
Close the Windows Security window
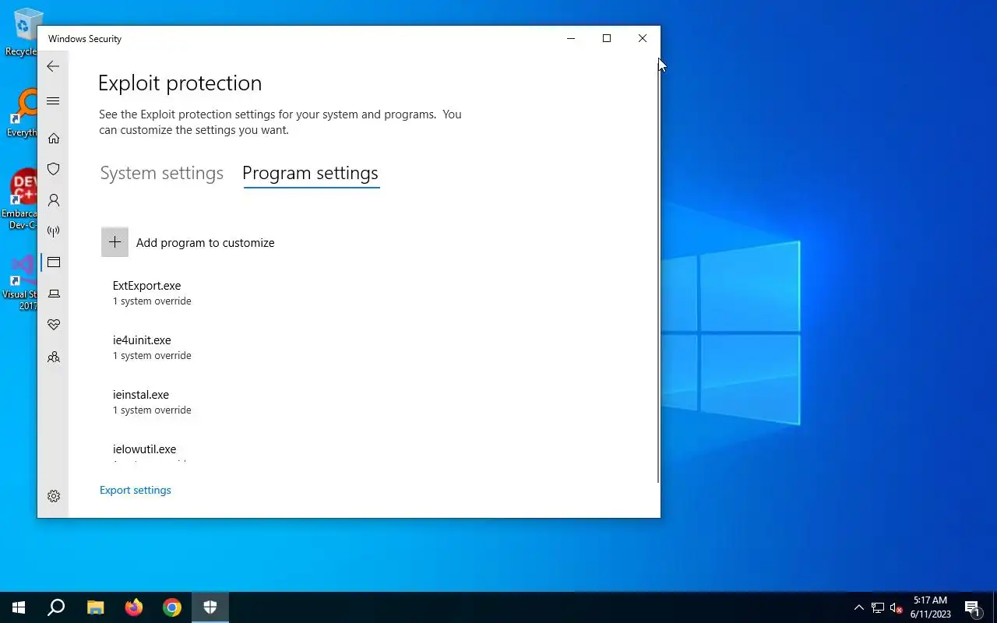(x=643, y=38)
